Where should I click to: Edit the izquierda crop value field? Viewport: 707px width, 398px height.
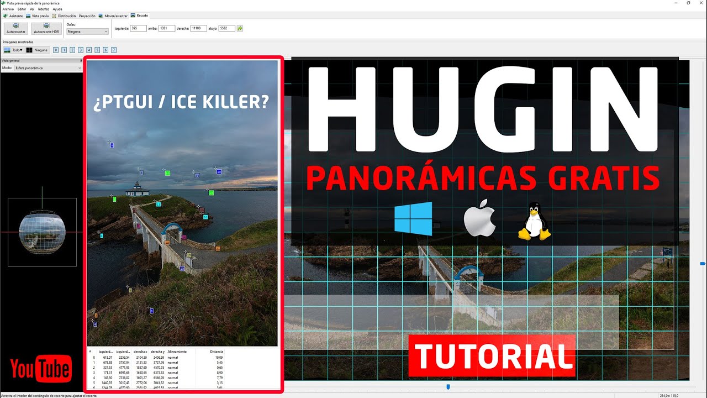tap(138, 28)
